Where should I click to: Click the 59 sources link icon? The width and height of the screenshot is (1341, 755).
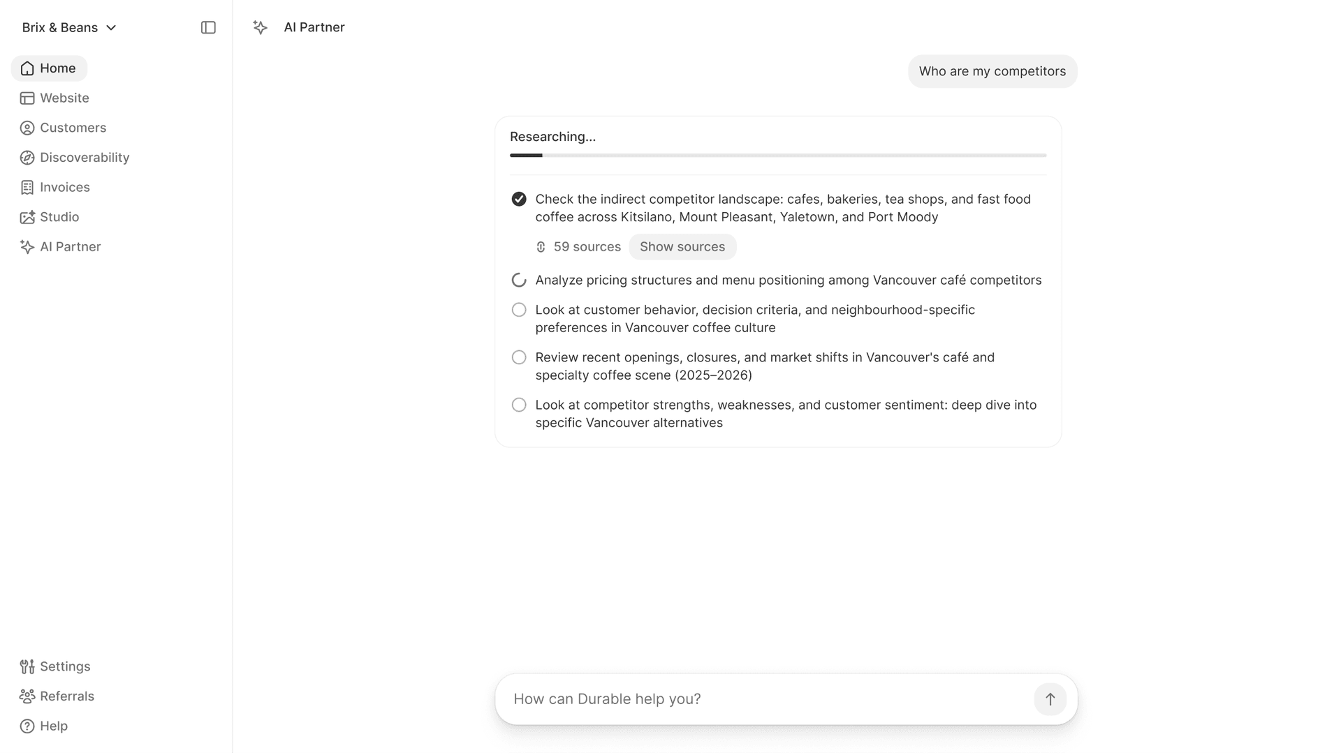pyautogui.click(x=541, y=247)
